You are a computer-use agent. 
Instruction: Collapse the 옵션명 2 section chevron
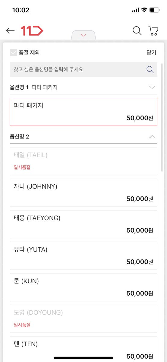(152, 137)
